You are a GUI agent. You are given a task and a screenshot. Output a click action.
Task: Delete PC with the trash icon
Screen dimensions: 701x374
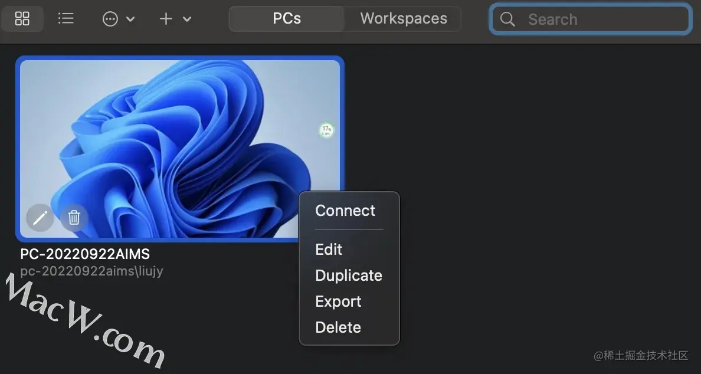74,218
